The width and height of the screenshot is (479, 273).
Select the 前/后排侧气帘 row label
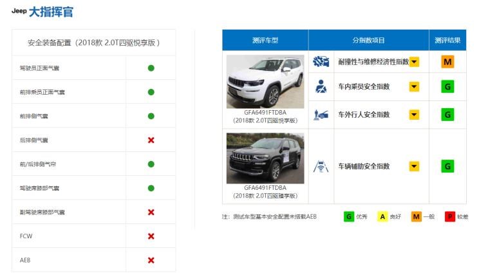pos(38,164)
